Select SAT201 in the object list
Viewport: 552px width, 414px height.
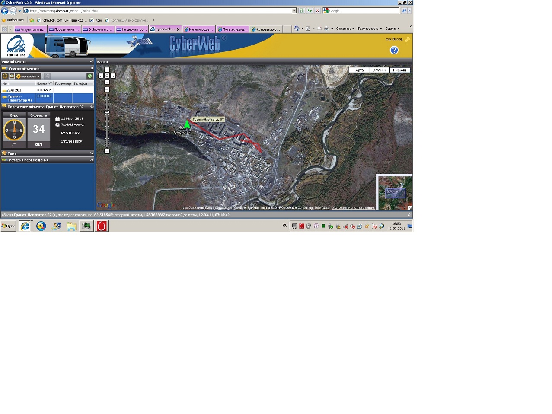tap(15, 90)
